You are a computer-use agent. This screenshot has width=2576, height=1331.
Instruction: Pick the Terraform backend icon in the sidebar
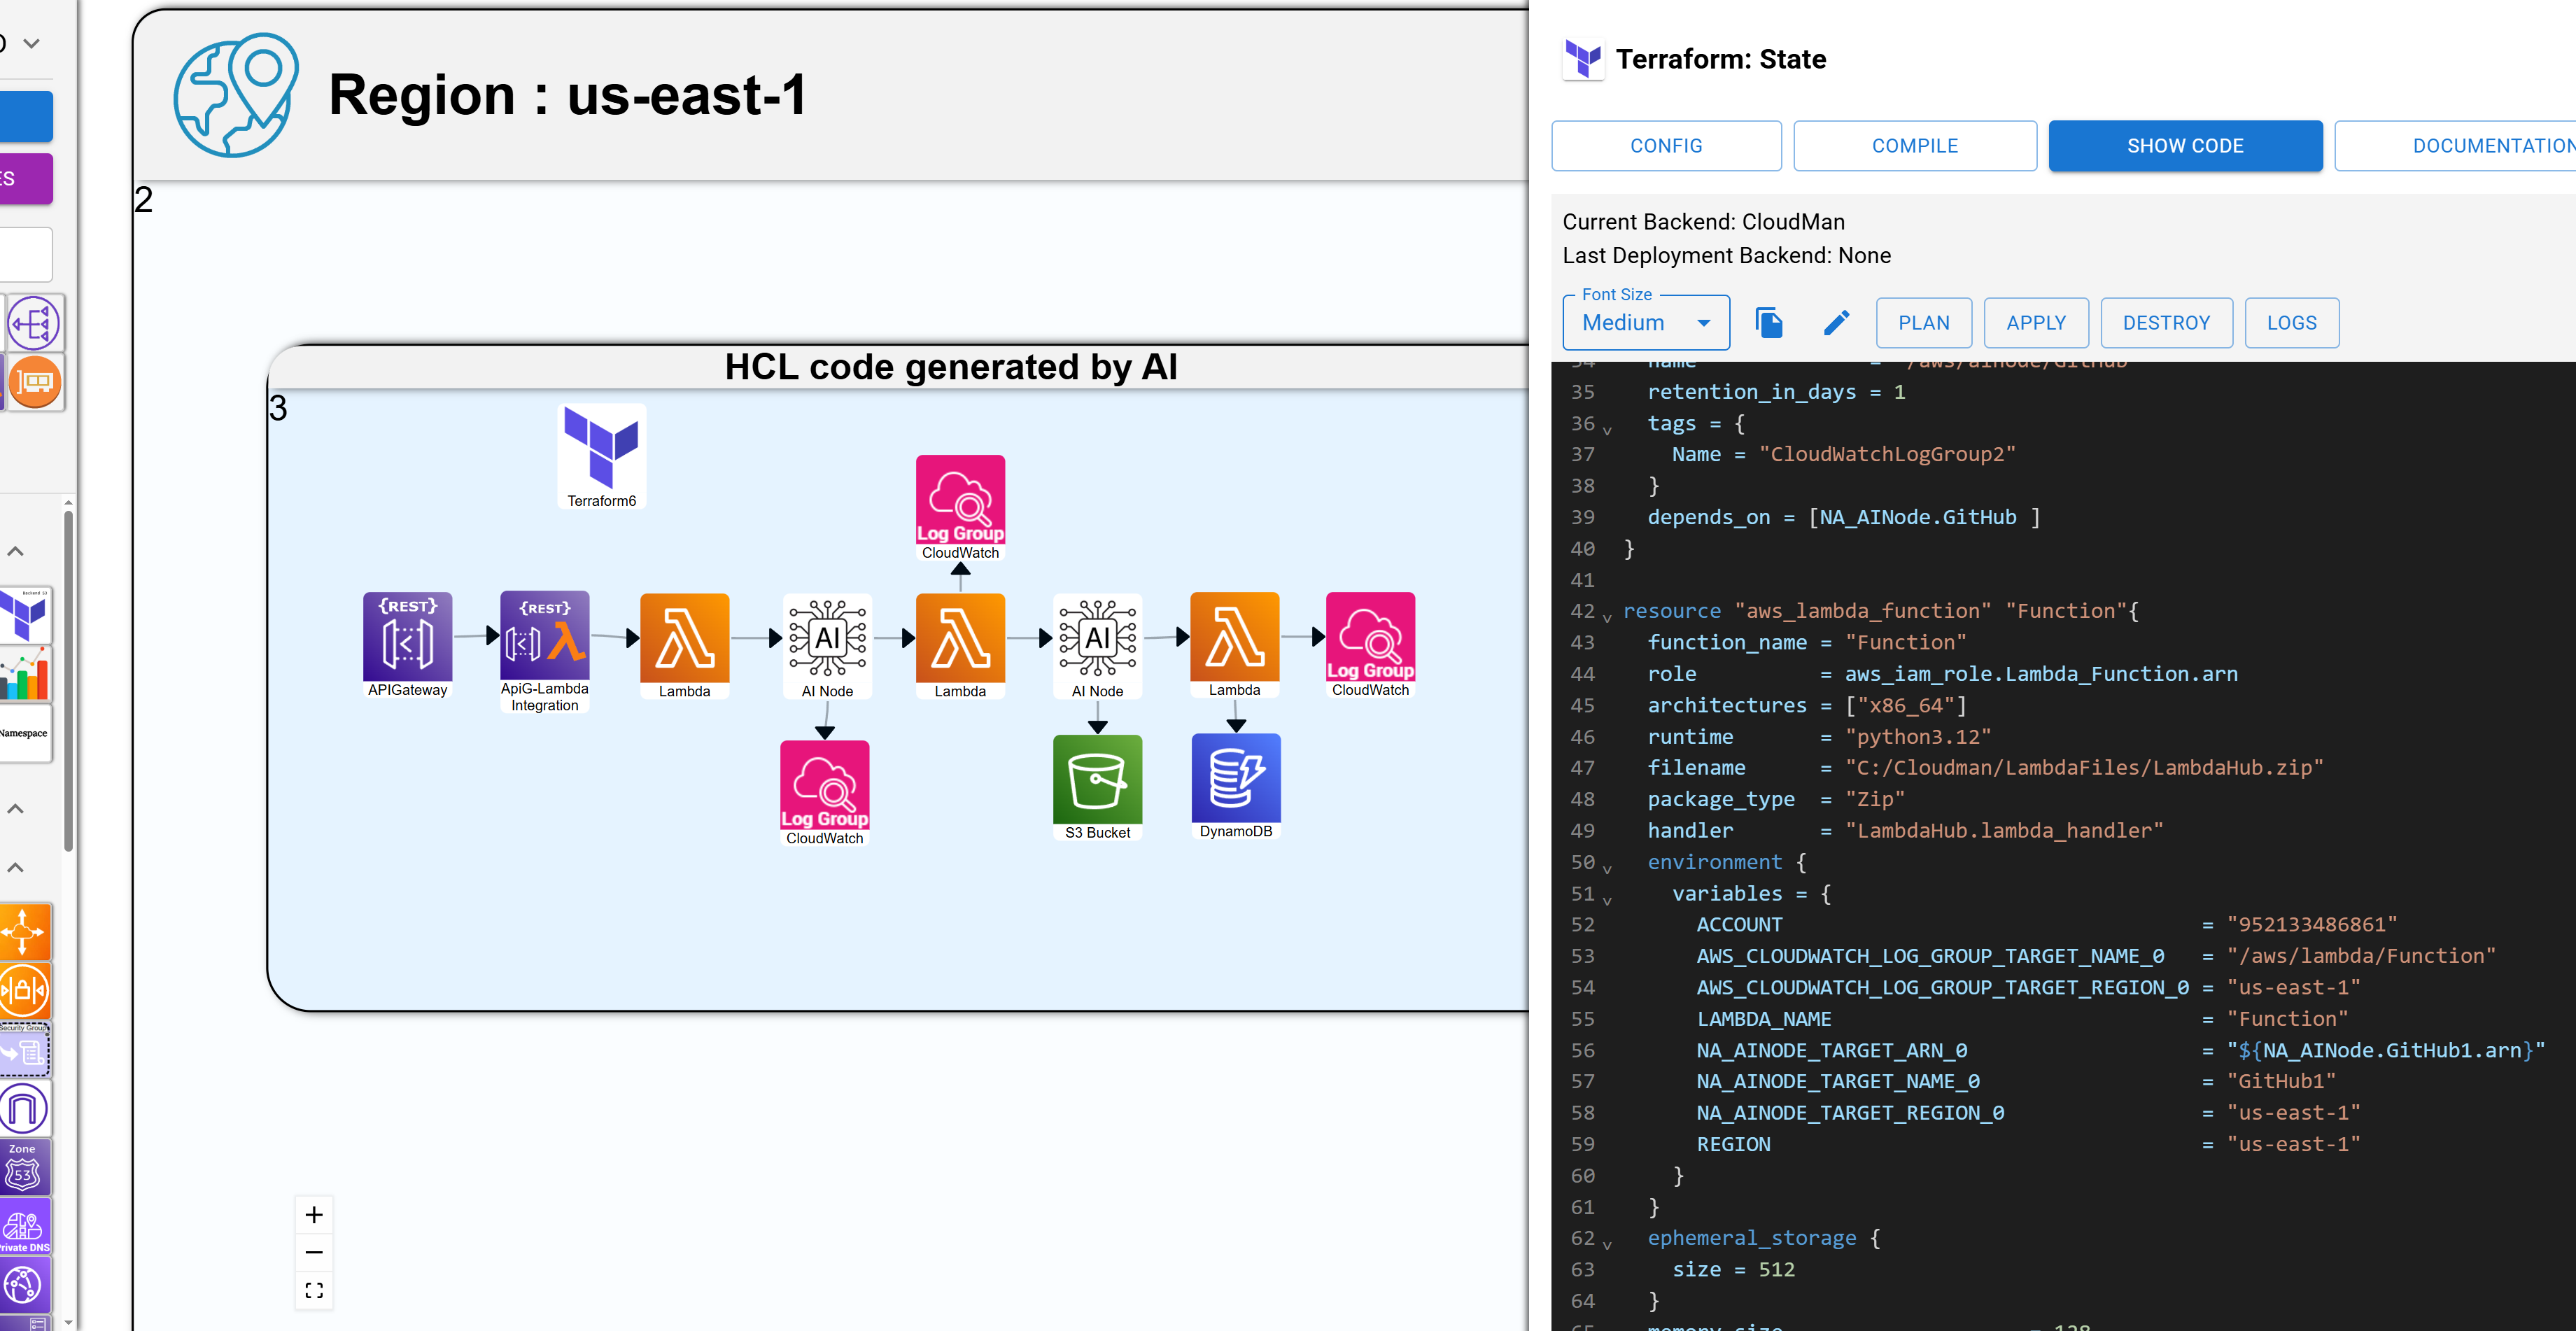[x=25, y=614]
